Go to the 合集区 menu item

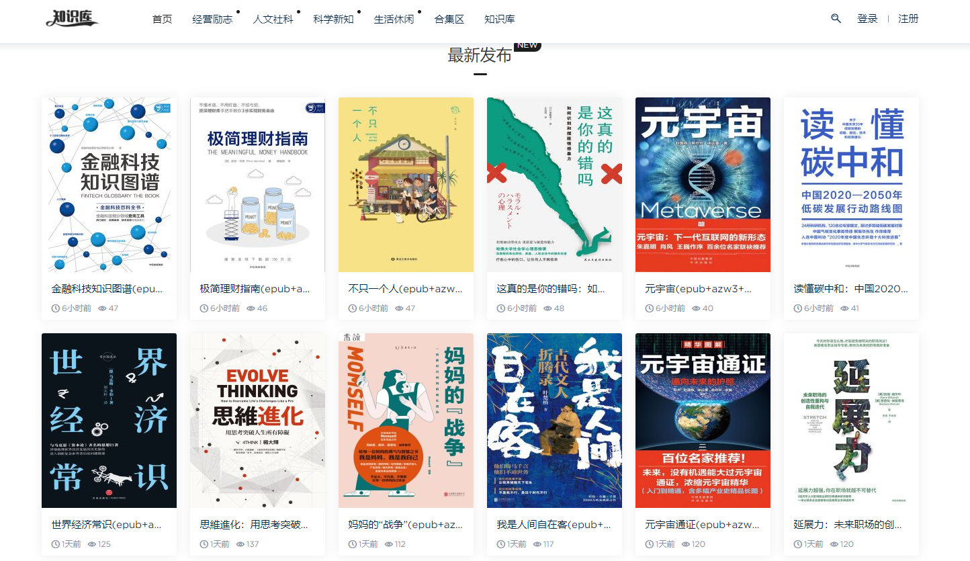pyautogui.click(x=449, y=19)
